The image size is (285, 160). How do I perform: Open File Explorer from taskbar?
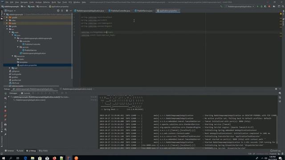[33, 158]
